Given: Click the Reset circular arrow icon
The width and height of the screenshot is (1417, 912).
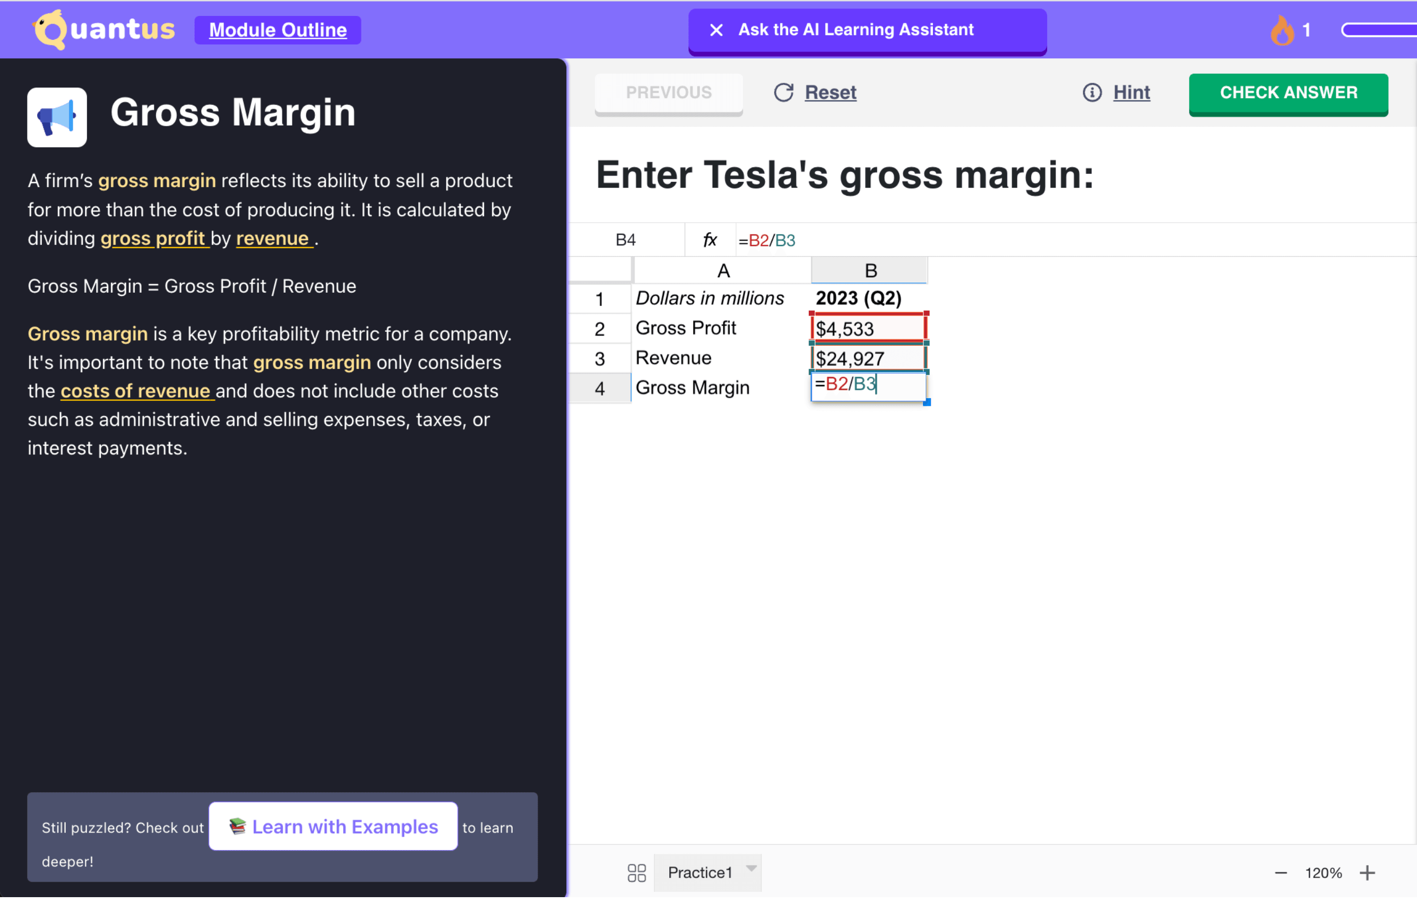Looking at the screenshot, I should pyautogui.click(x=783, y=92).
